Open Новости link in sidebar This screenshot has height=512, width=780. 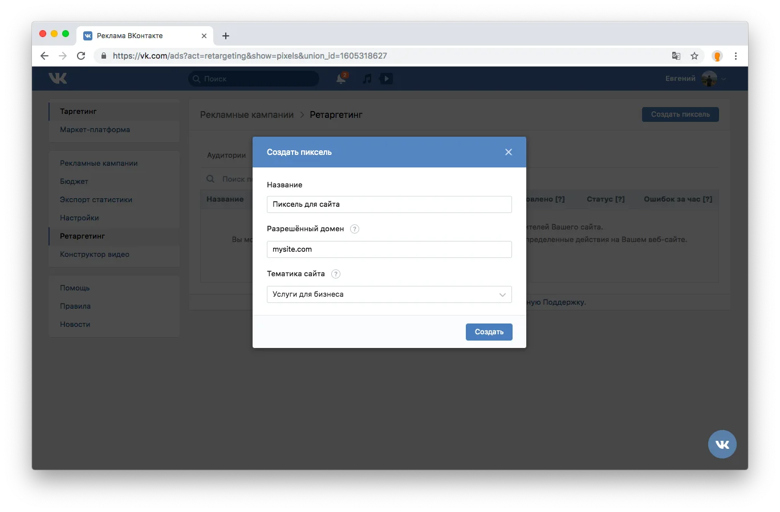point(75,325)
